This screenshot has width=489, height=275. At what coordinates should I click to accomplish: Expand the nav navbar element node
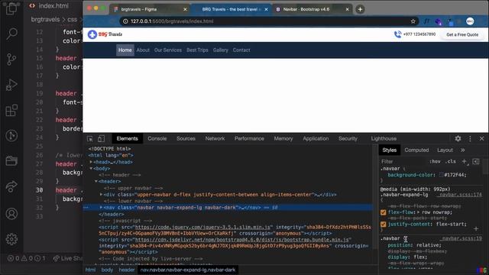(101, 207)
